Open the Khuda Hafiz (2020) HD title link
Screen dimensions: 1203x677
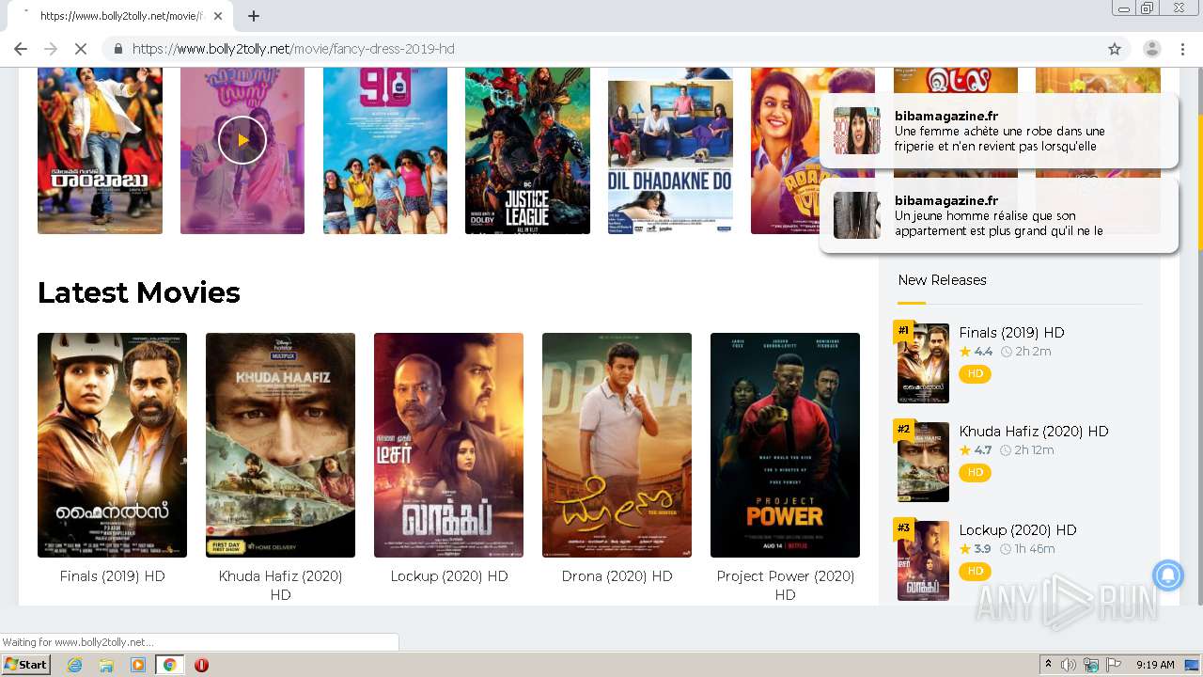[280, 585]
